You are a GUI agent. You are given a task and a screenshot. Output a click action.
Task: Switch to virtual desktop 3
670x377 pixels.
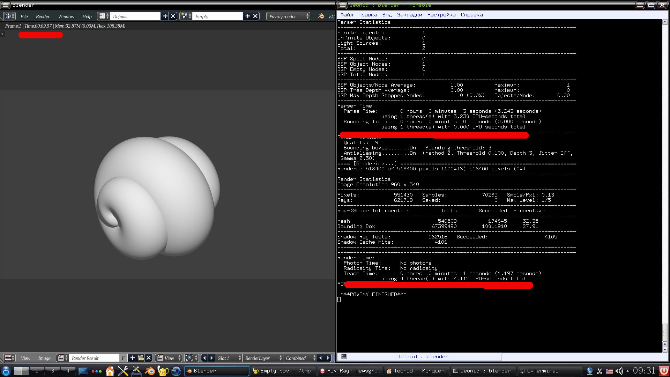(x=52, y=371)
